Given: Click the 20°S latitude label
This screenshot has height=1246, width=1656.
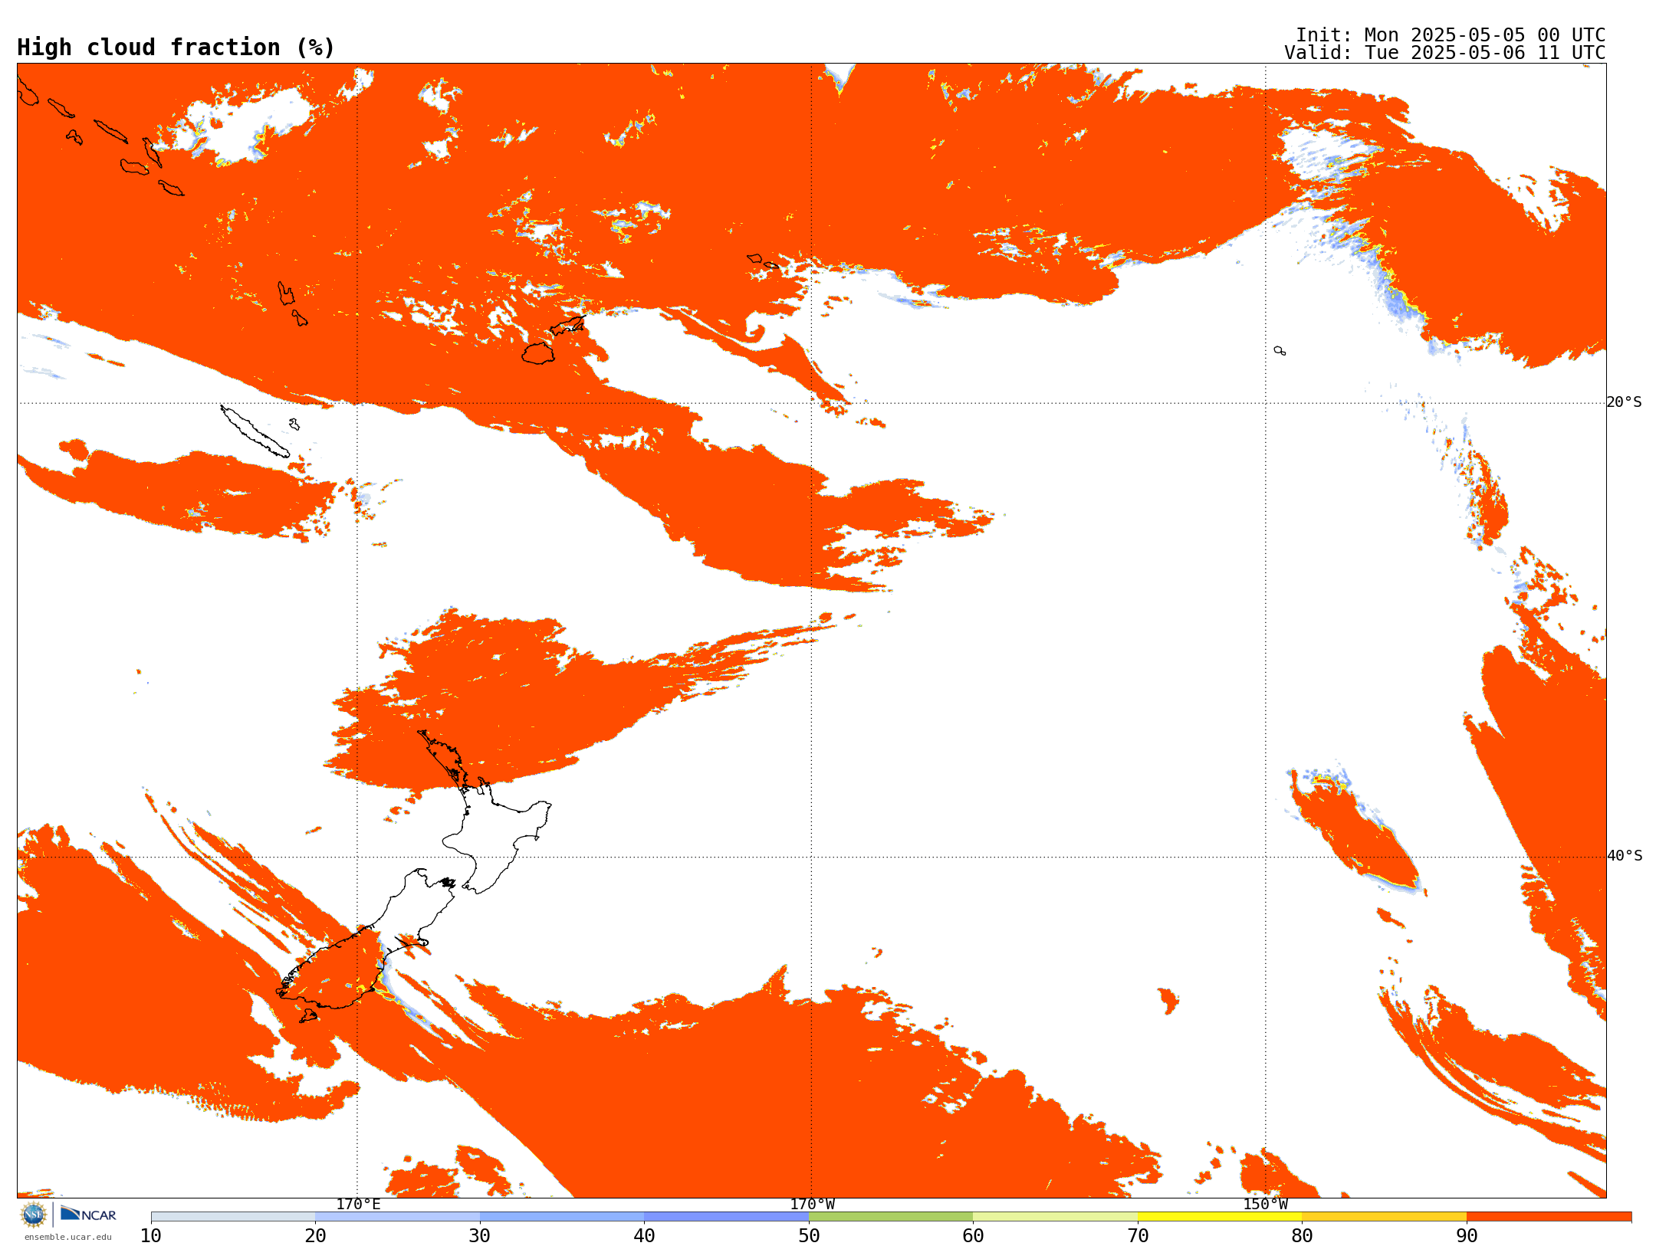Looking at the screenshot, I should [x=1624, y=402].
